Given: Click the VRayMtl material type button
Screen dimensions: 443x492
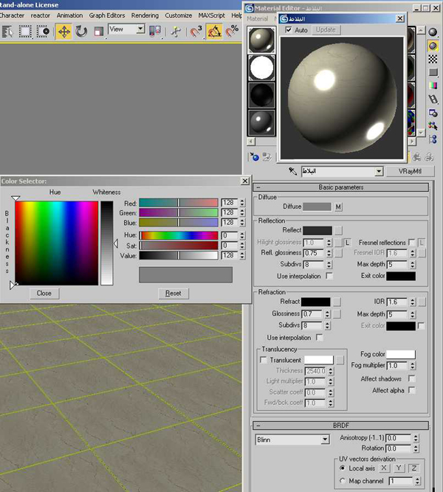Looking at the screenshot, I should coord(408,171).
